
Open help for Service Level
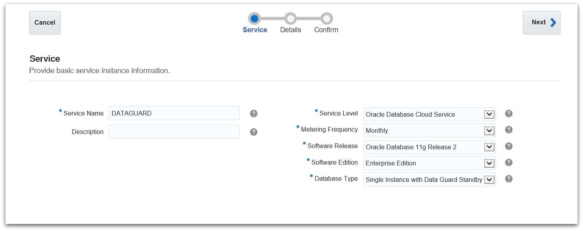pyautogui.click(x=509, y=114)
